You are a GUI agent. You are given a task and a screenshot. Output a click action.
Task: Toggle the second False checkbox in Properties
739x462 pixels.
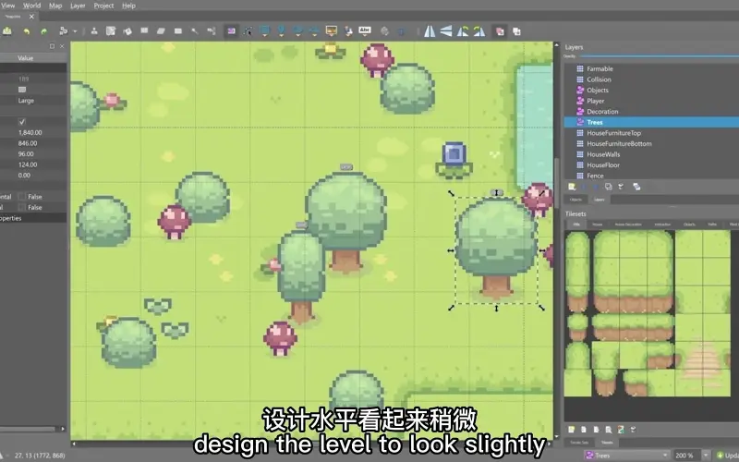[x=22, y=208]
